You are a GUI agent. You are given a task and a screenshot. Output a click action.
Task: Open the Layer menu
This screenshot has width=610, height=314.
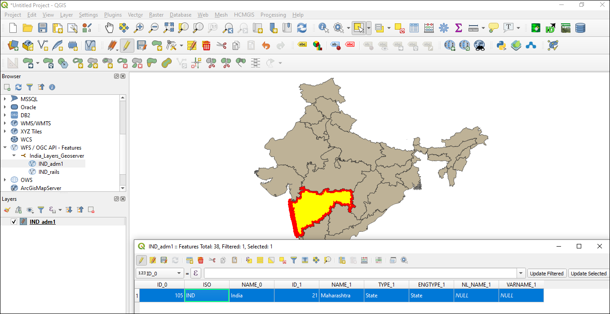66,15
